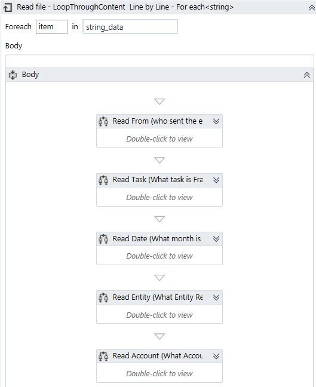This screenshot has width=316, height=387.
Task: Click the string_data collection field
Action: pyautogui.click(x=130, y=27)
